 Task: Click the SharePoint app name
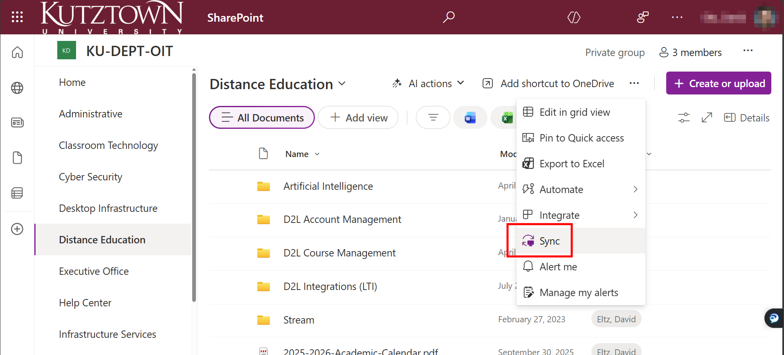pyautogui.click(x=235, y=18)
